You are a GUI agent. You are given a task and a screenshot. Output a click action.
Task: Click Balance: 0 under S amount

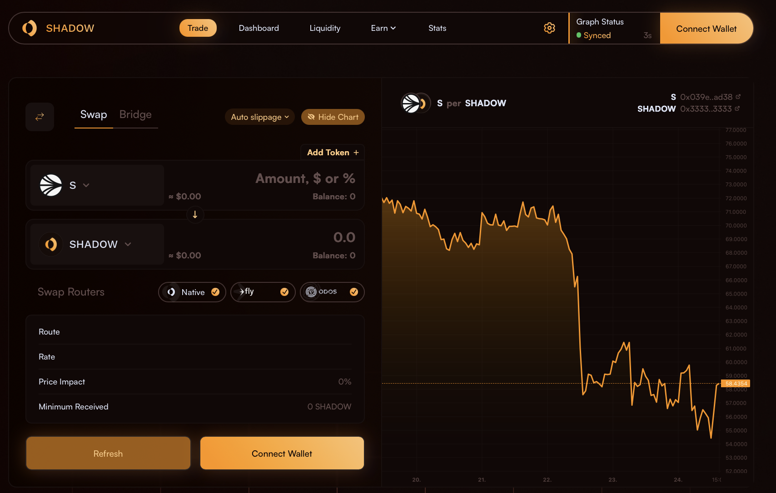point(334,197)
